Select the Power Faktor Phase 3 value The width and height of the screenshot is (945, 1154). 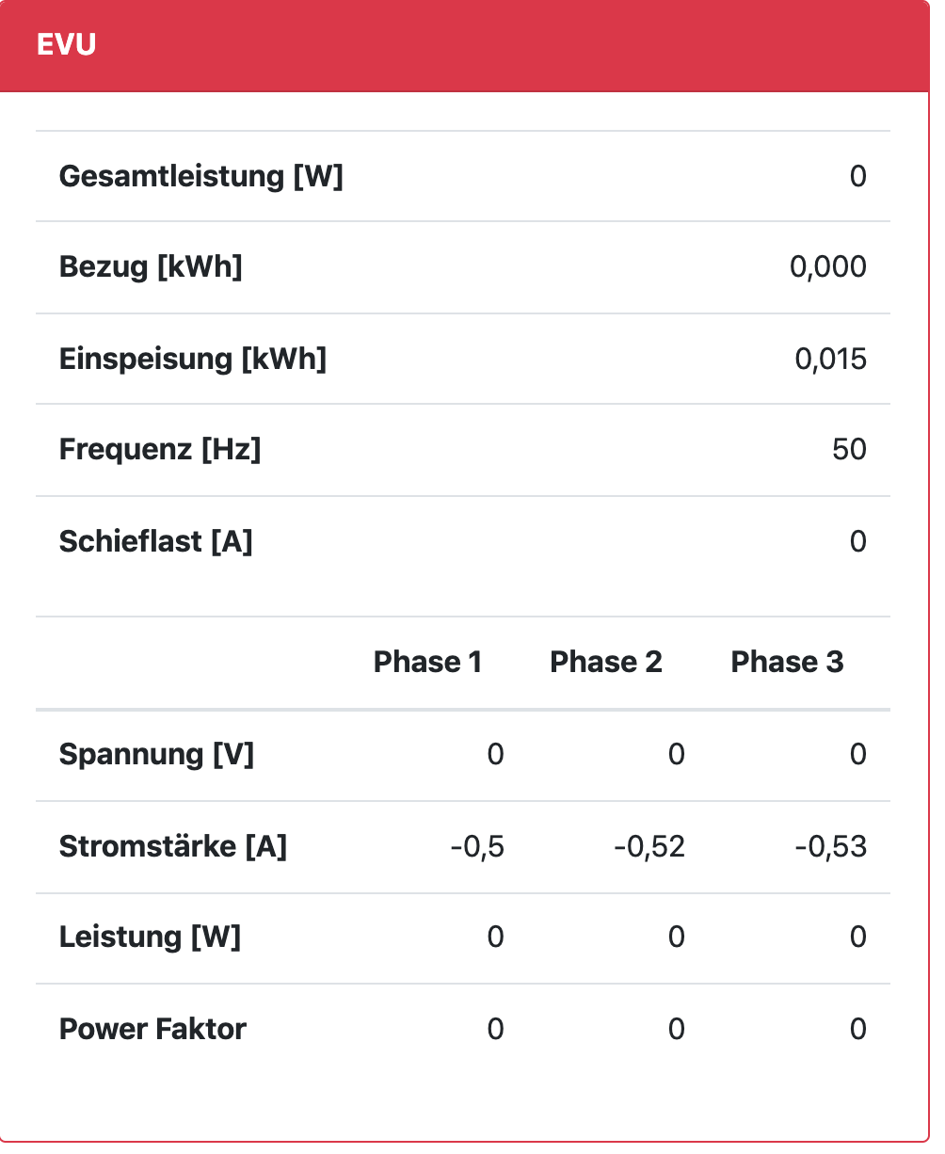857,1029
